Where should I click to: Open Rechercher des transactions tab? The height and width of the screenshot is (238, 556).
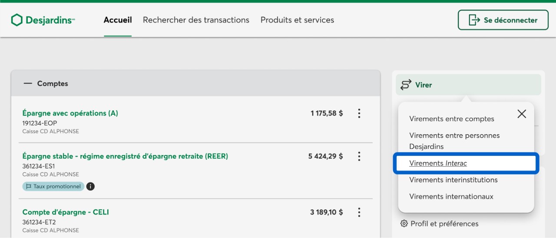[196, 20]
